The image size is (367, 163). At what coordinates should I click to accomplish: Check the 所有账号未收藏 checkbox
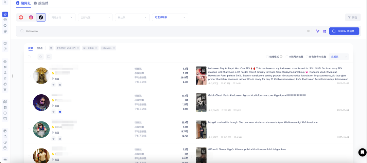308,57
